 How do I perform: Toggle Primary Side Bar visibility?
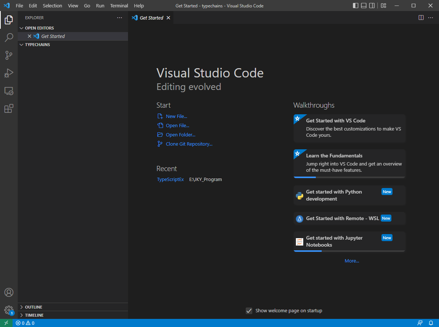click(356, 6)
